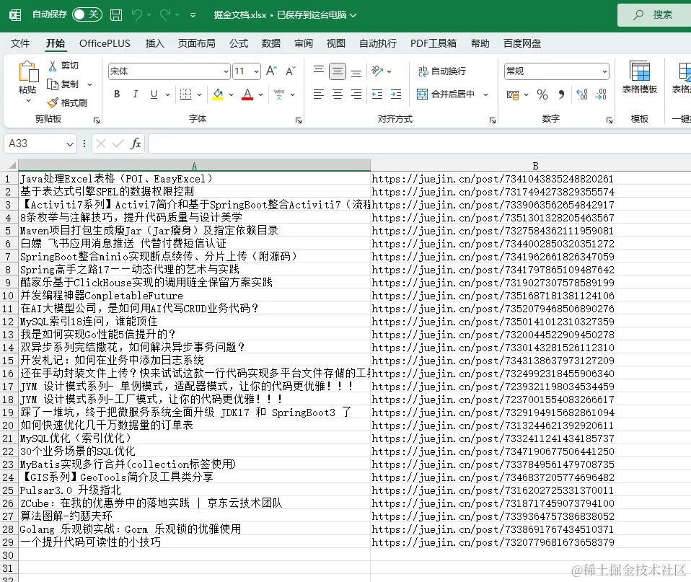
Task: Open the 合并后居中 dropdown arrow
Action: pos(485,94)
